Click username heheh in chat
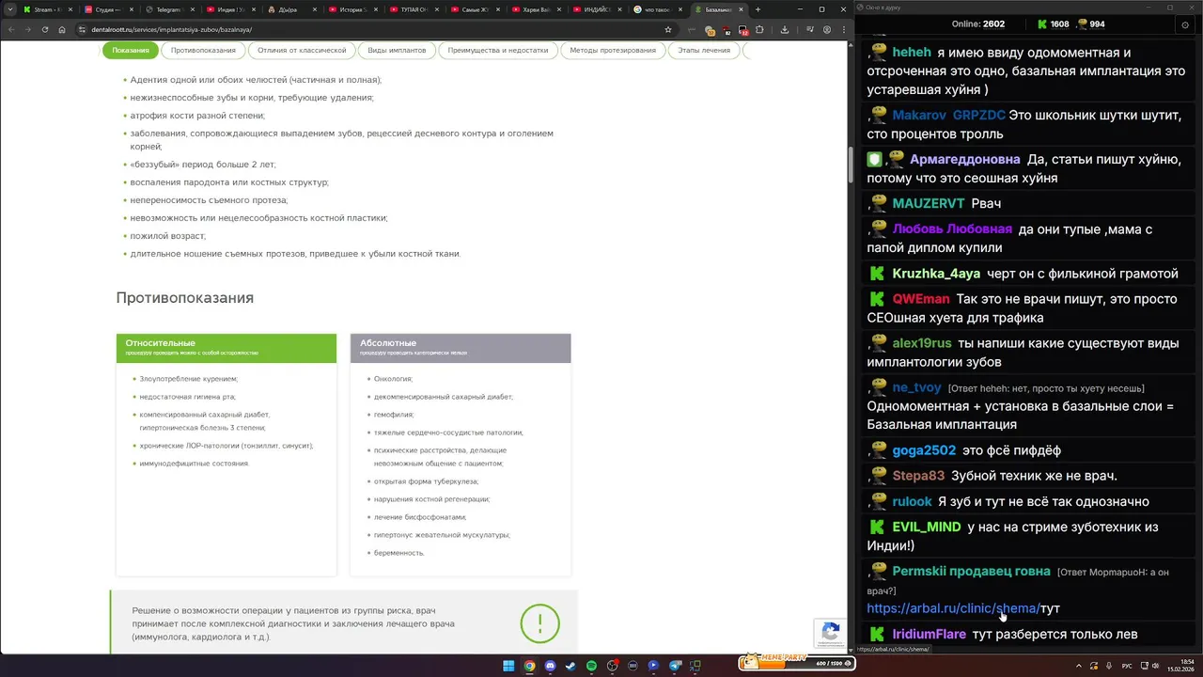Image resolution: width=1203 pixels, height=677 pixels. [912, 53]
